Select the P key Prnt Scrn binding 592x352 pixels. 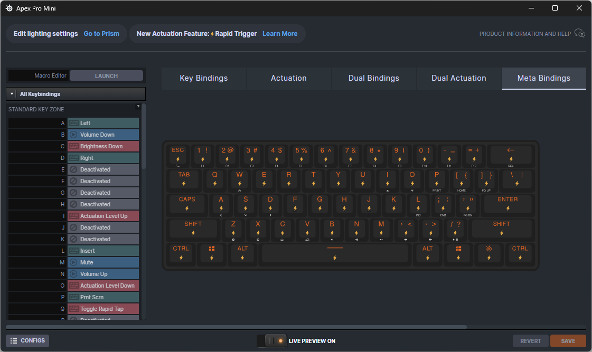103,297
